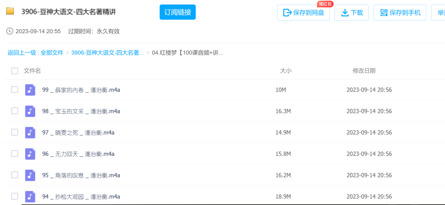445x205 pixels.
Task: Open file 96 _ 无力回天 _ 潘治衡.m4a
Action: pos(78,154)
